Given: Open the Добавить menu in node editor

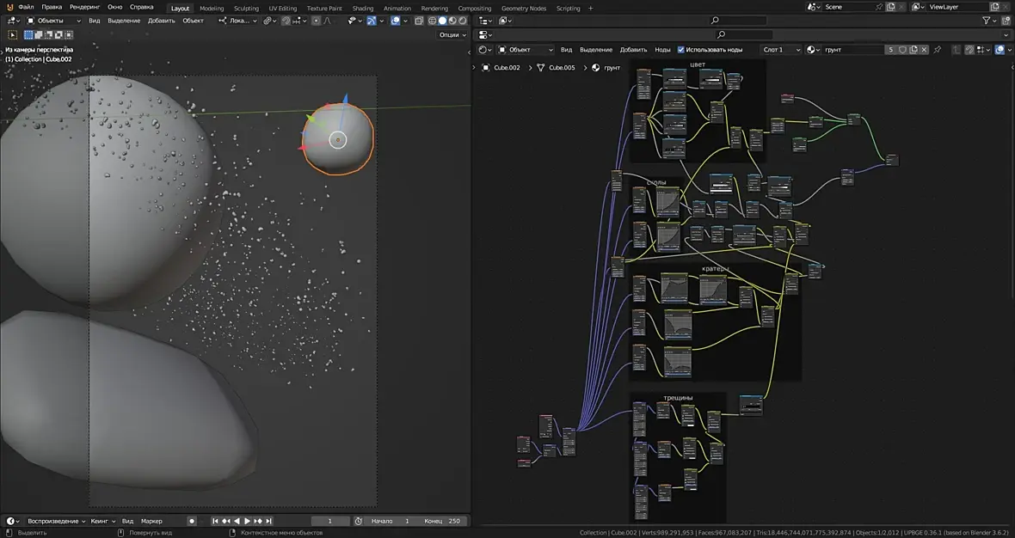Looking at the screenshot, I should point(633,50).
